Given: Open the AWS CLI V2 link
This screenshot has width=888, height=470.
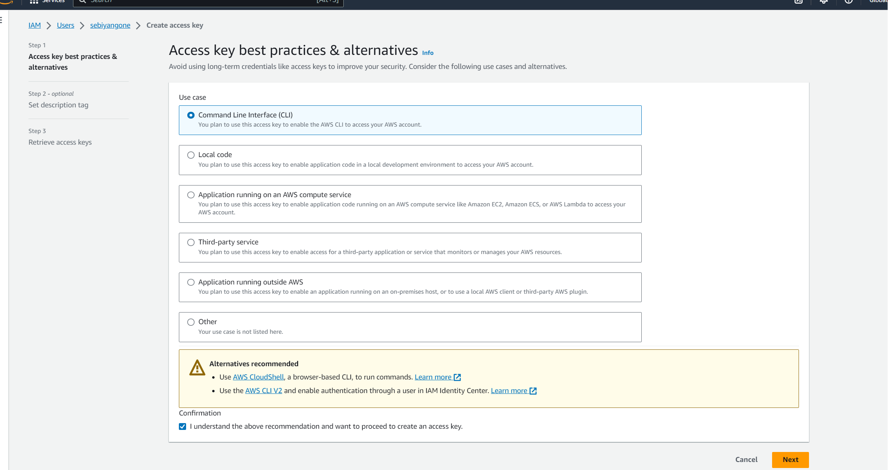Looking at the screenshot, I should [264, 391].
